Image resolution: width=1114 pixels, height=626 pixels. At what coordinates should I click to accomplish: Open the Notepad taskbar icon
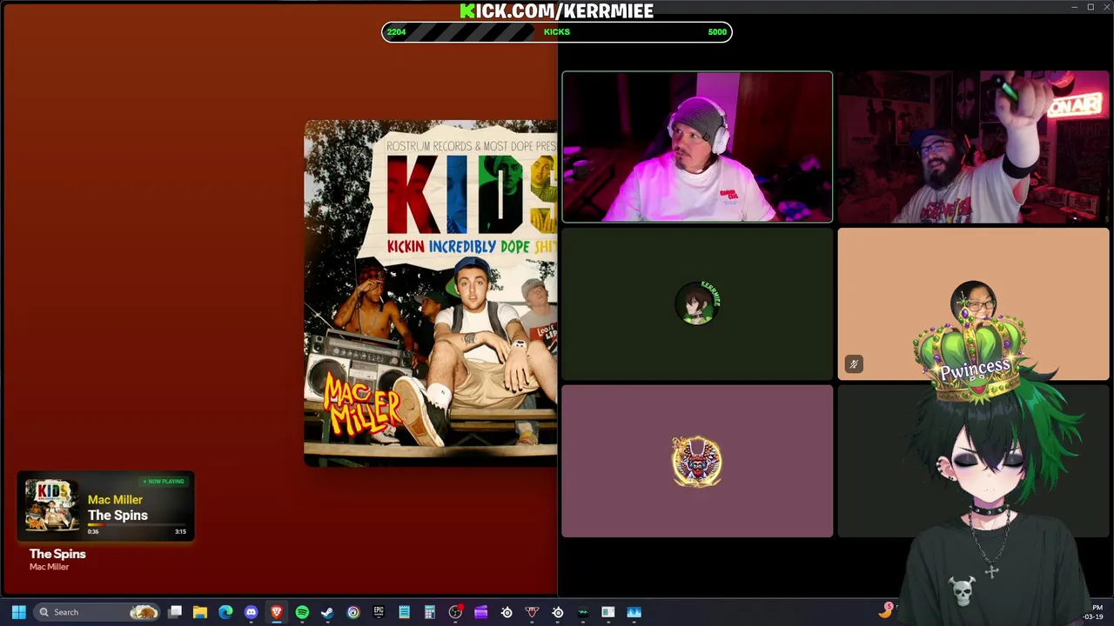(x=404, y=612)
